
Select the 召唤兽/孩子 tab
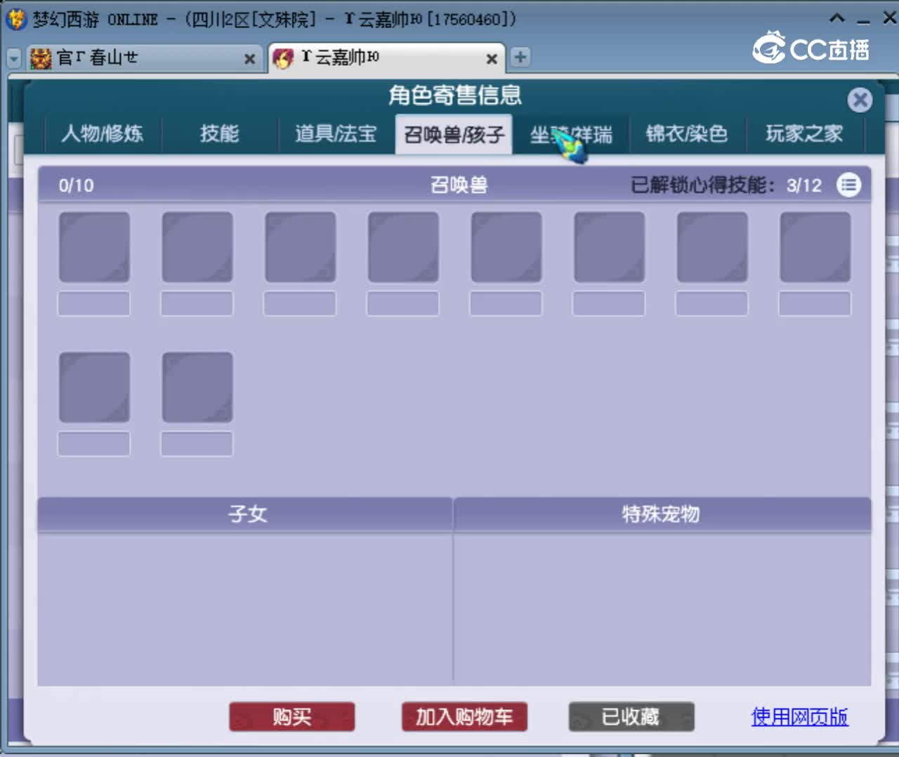454,133
